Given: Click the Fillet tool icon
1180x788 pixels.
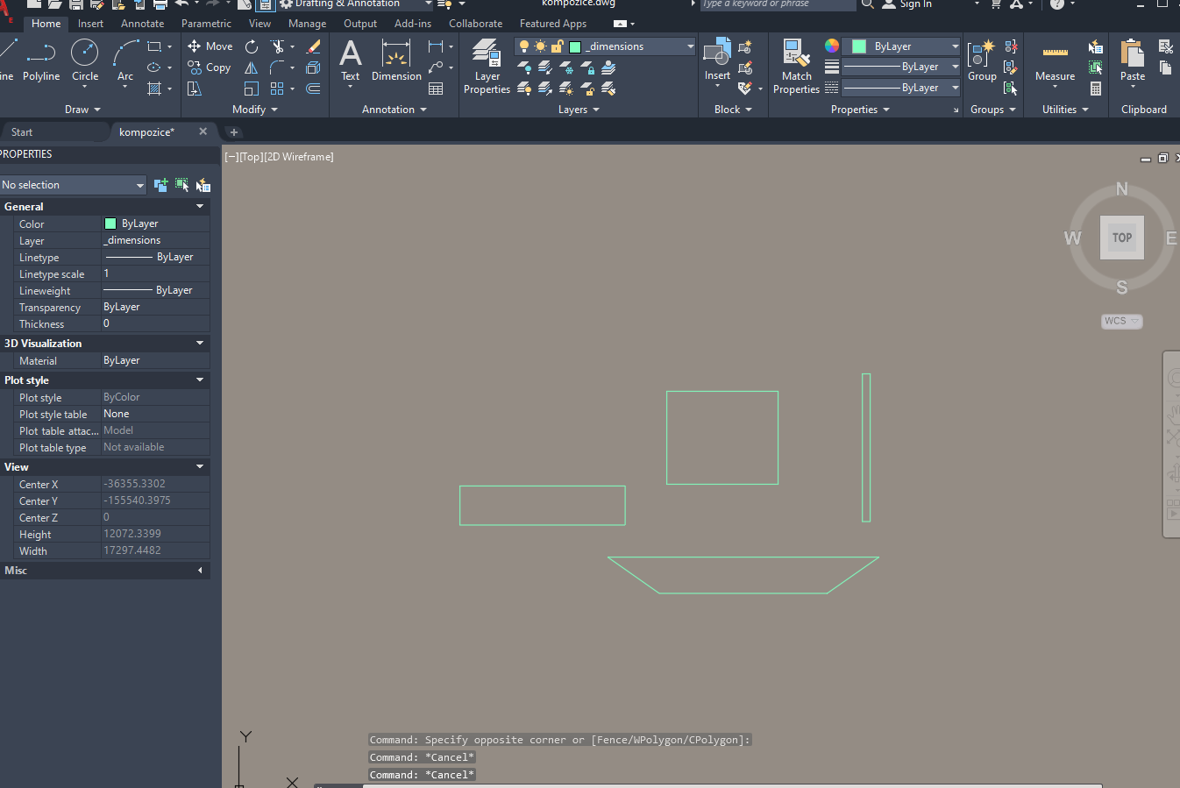Looking at the screenshot, I should (278, 67).
